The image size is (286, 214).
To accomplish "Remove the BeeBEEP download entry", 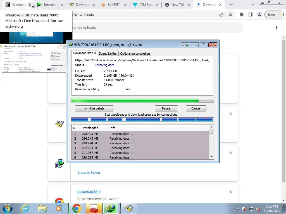I will point(231,114).
